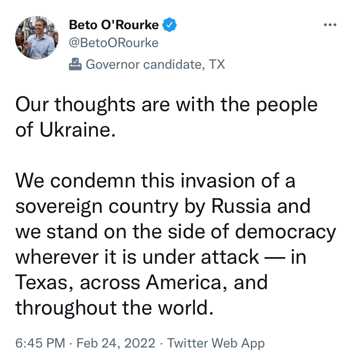Open the three-dot more options menu
353x356 pixels.
(x=330, y=24)
